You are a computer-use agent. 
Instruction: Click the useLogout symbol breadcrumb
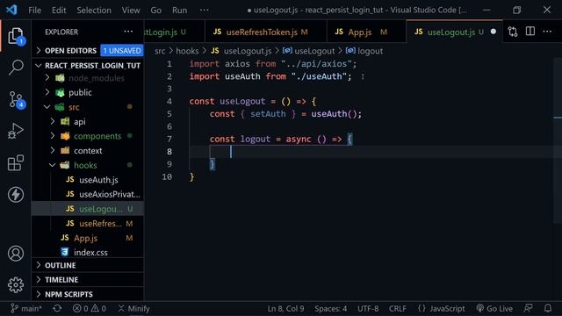[309, 51]
